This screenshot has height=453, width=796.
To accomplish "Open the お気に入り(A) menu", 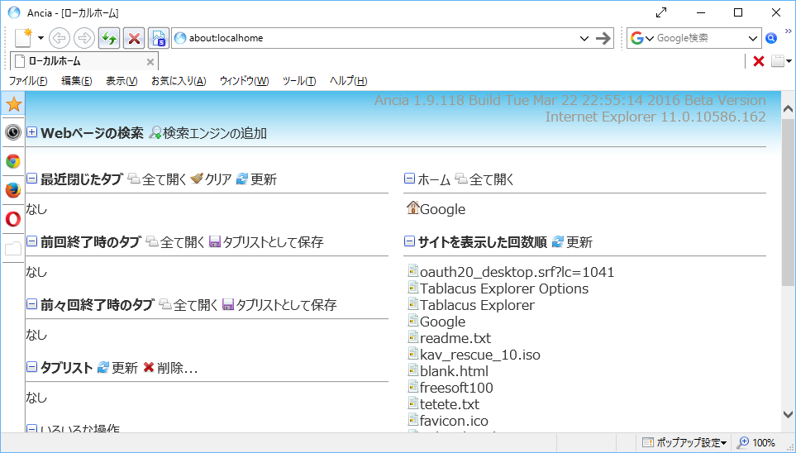I will point(179,81).
